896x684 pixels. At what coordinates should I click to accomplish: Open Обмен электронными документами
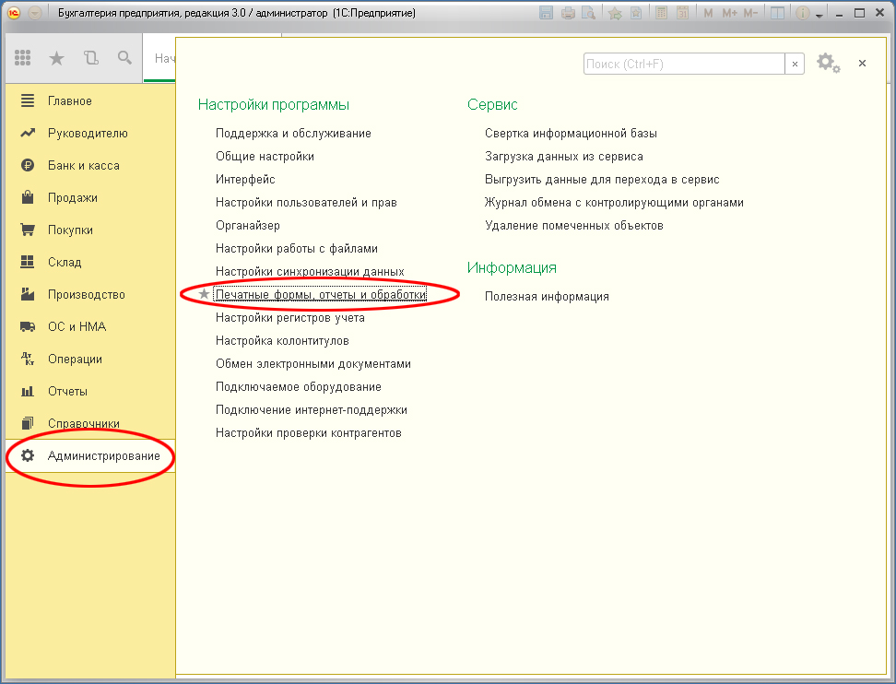[x=313, y=364]
